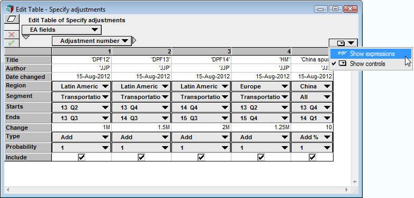Choose Show controls menu entry
The height and width of the screenshot is (198, 414).
tap(371, 64)
